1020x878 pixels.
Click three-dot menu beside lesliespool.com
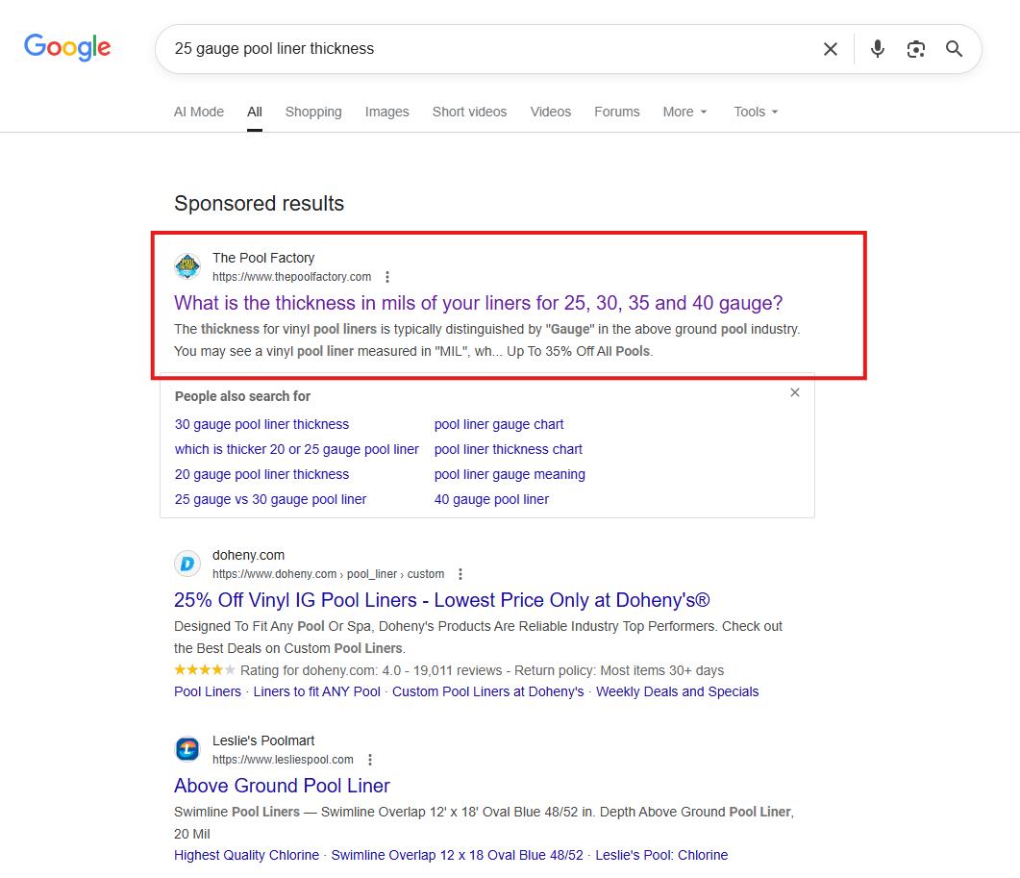coord(370,760)
